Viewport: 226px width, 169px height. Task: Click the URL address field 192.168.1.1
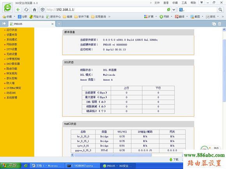coord(106,10)
